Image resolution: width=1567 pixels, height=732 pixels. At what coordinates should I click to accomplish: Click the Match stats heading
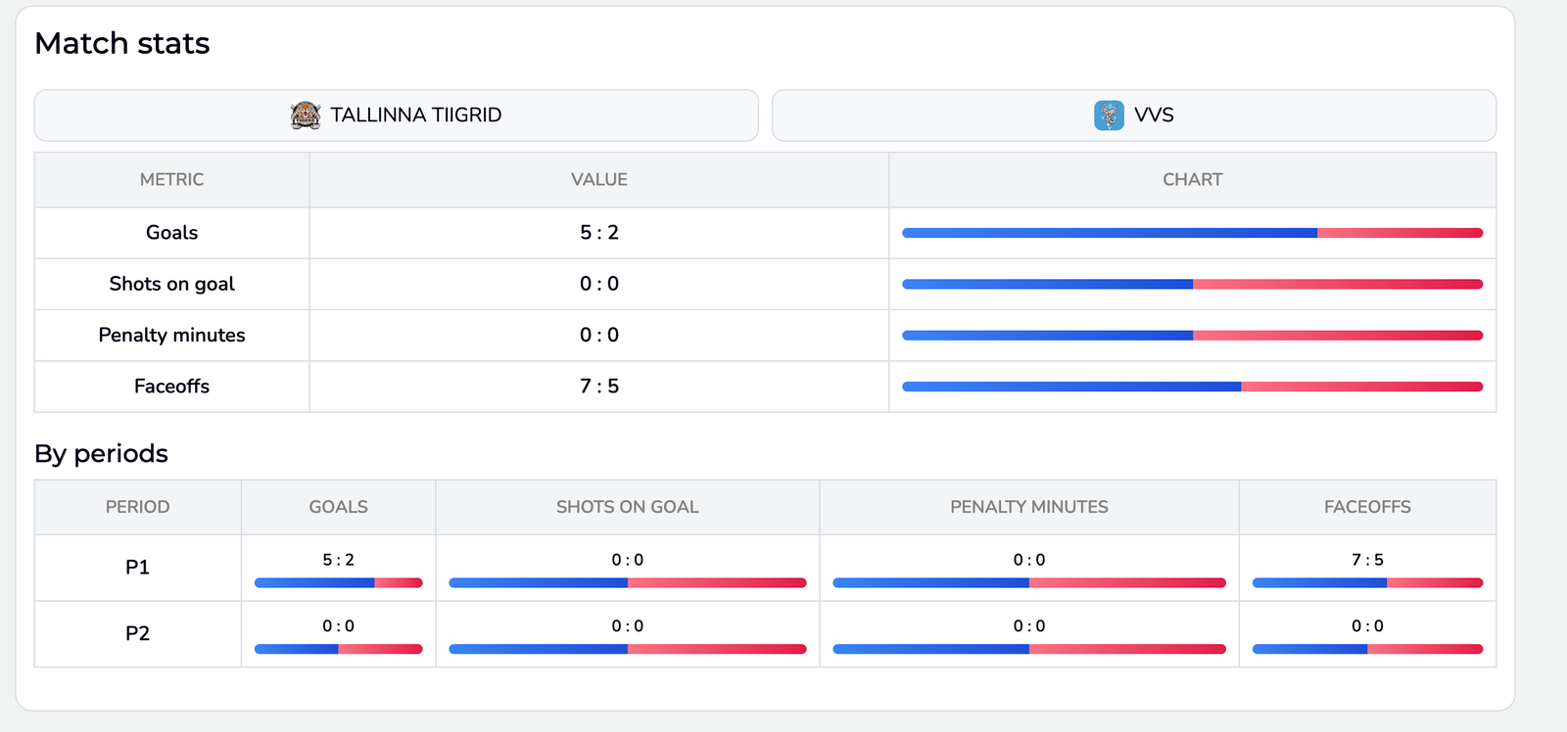(x=121, y=43)
